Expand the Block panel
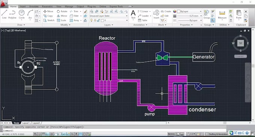255x137 pixels. pyautogui.click(x=162, y=25)
